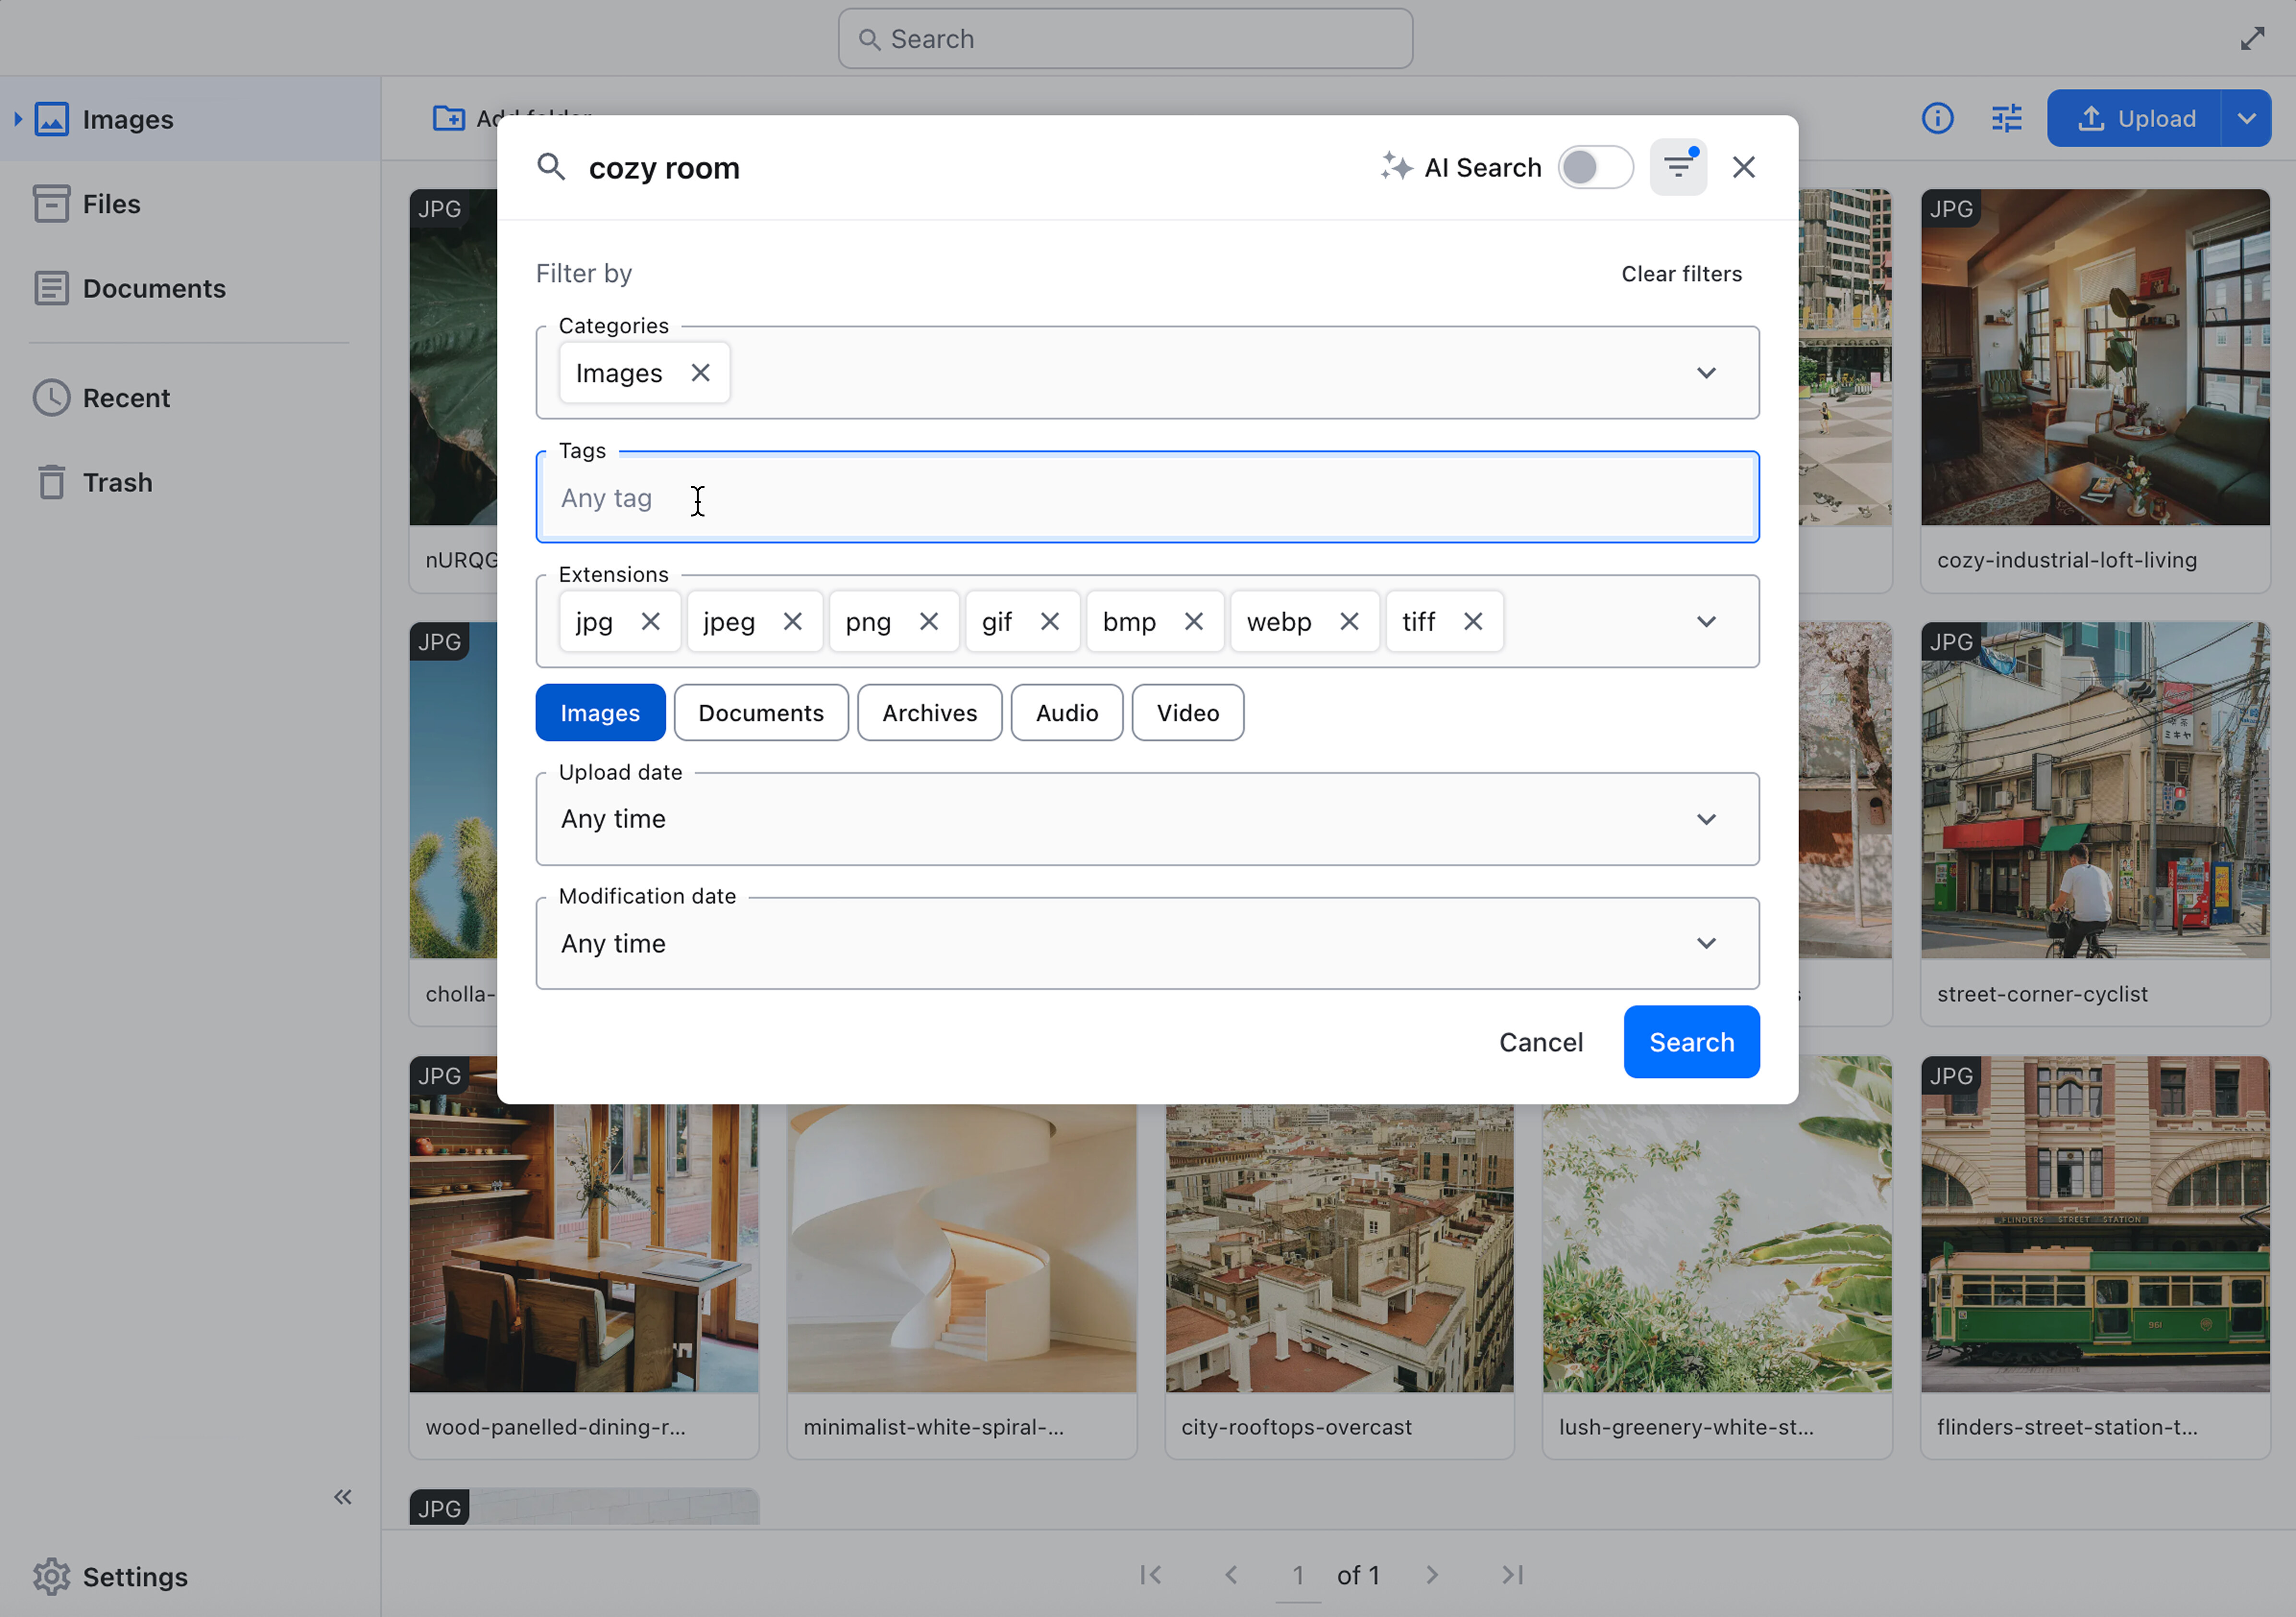Click Clear filters link
Screen dimensions: 2296x1617
[x=1681, y=273]
